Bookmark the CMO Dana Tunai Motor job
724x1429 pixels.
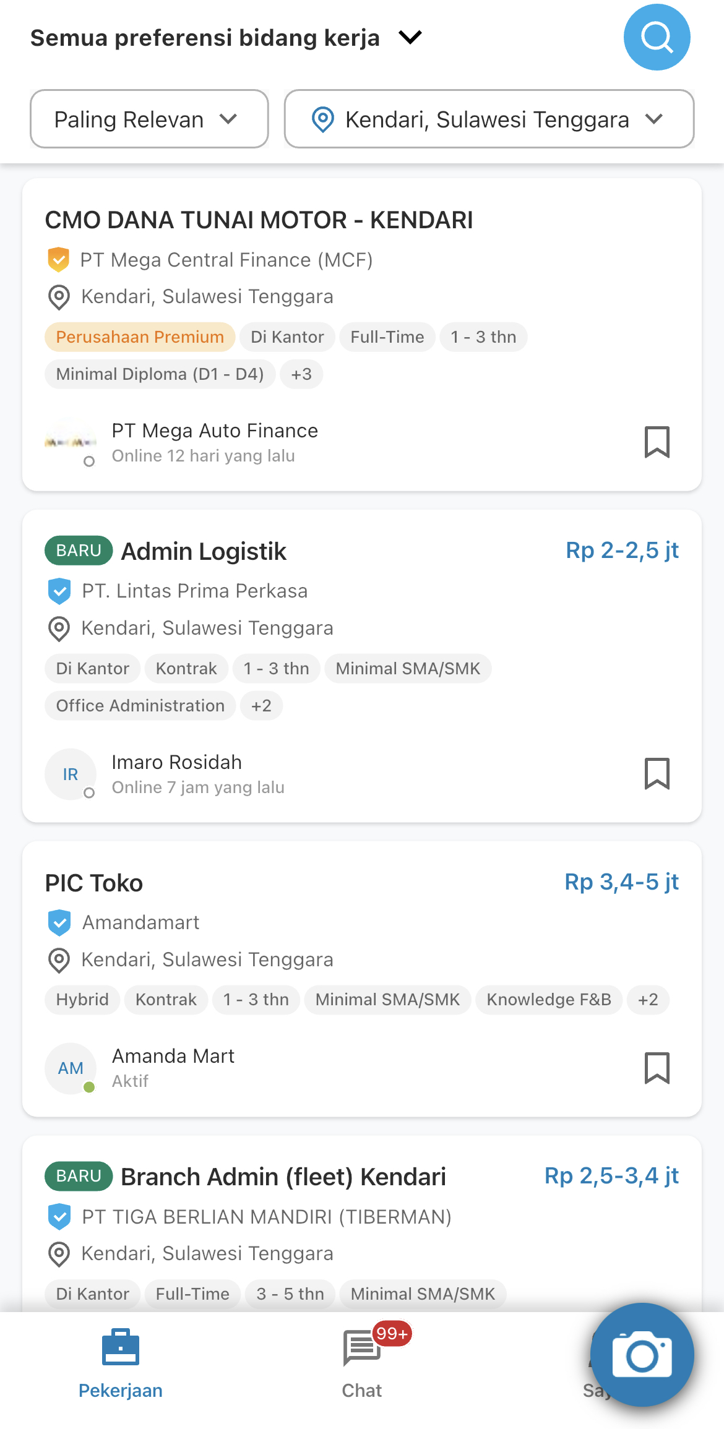tap(657, 442)
